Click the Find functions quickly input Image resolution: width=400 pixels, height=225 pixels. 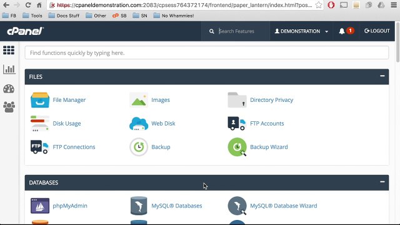[x=207, y=52]
